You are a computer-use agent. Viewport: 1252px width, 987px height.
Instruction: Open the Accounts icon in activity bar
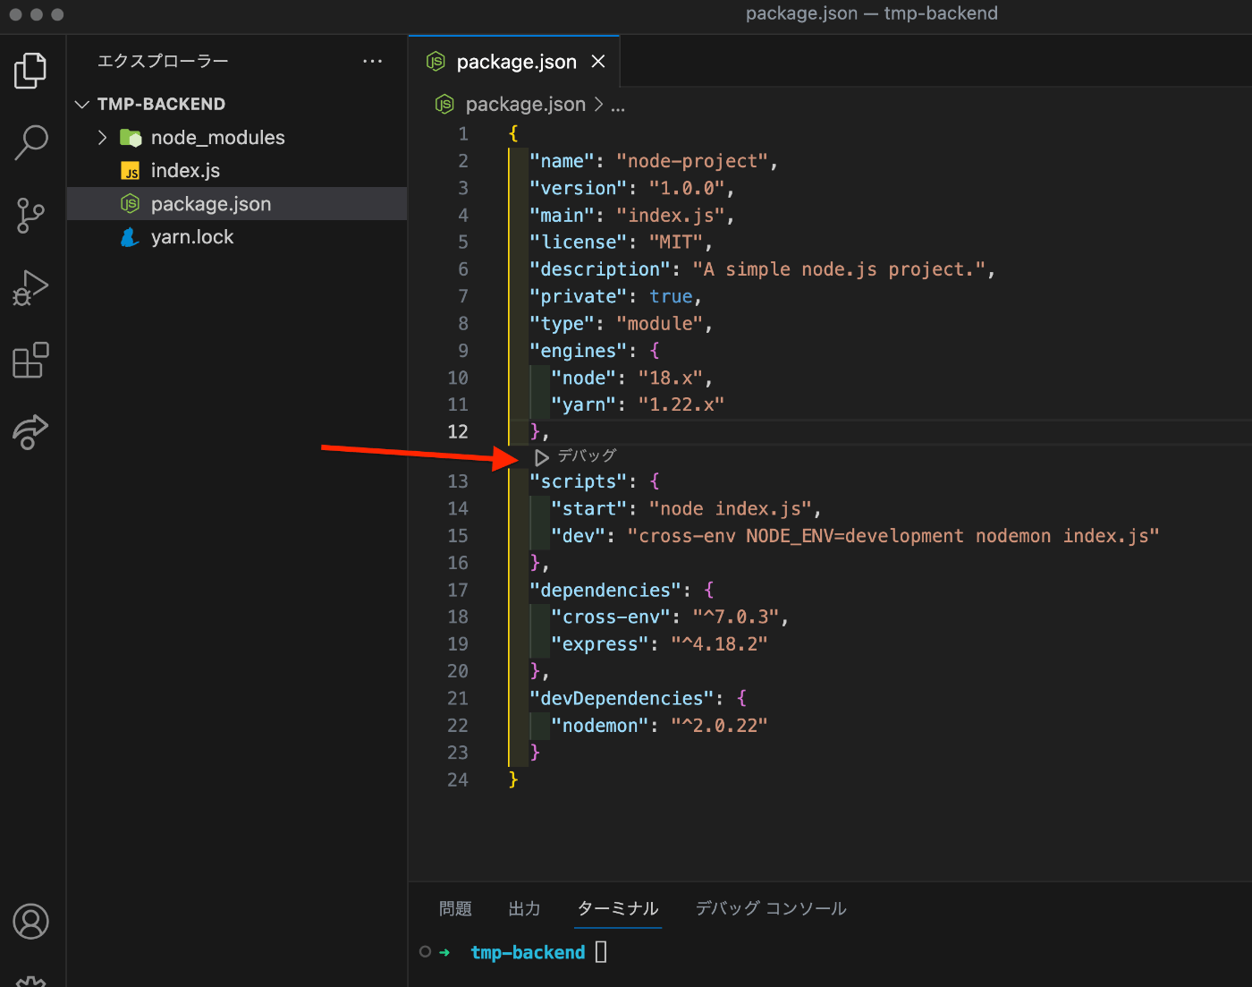tap(30, 922)
